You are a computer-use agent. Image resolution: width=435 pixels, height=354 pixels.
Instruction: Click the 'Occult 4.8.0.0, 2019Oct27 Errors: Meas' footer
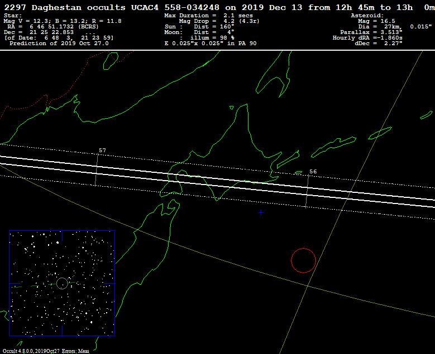[46, 351]
